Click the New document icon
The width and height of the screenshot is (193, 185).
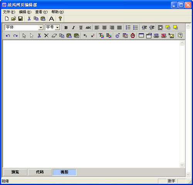point(7,19)
